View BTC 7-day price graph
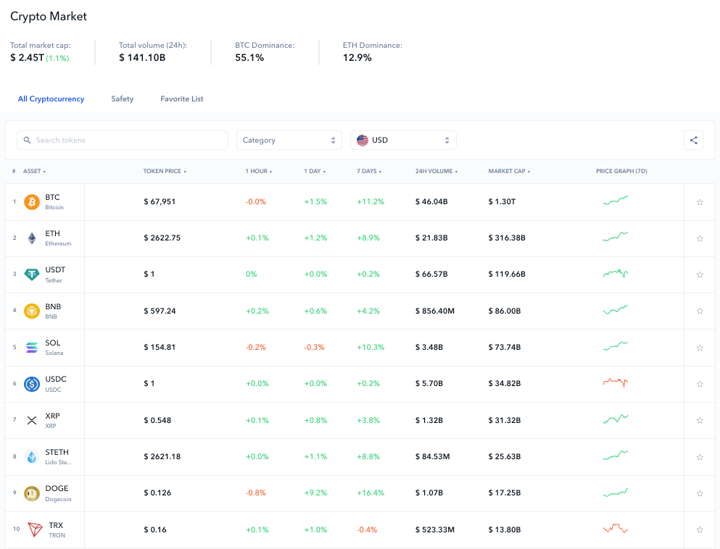The width and height of the screenshot is (720, 549). pos(616,201)
